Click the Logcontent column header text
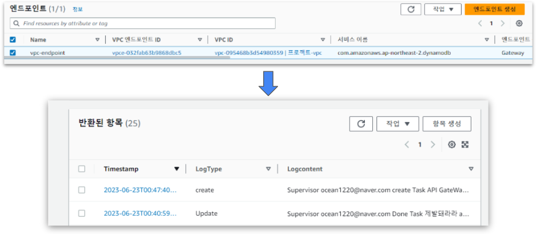 pyautogui.click(x=305, y=169)
